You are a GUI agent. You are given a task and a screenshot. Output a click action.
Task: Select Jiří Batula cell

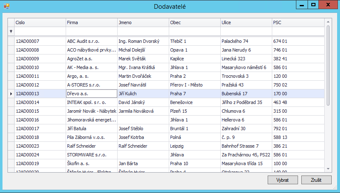tap(91, 129)
